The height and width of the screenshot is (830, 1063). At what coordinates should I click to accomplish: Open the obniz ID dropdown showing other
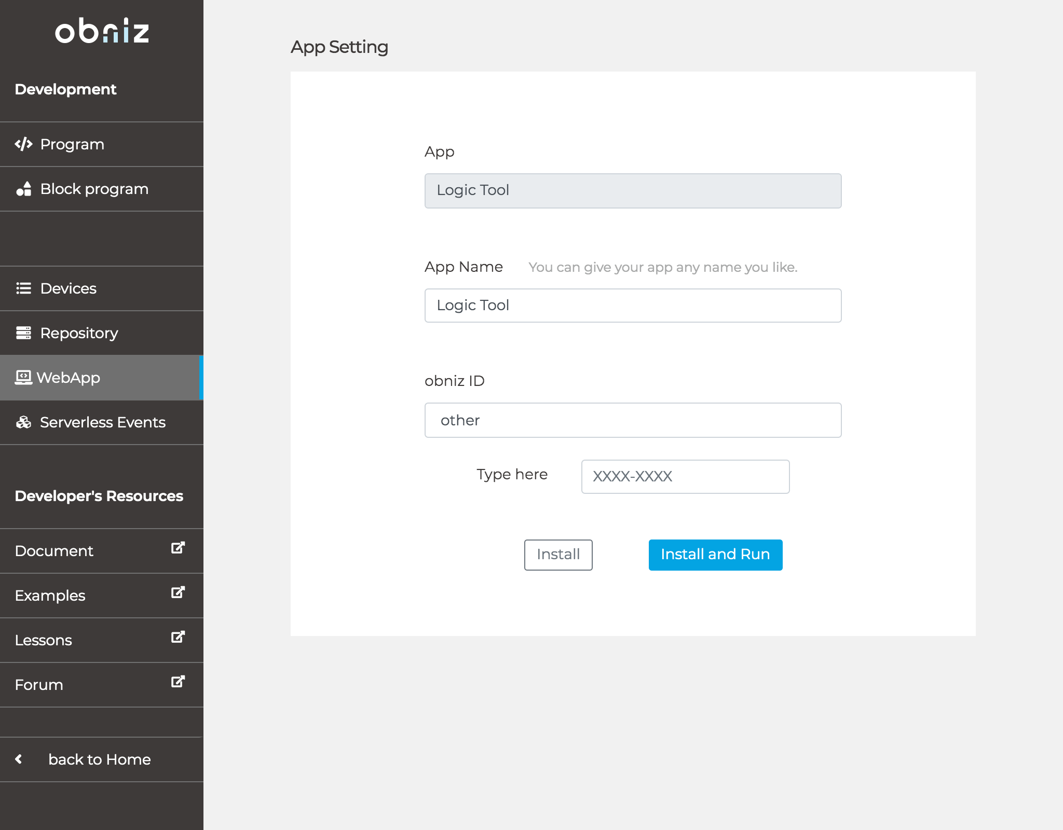(633, 420)
